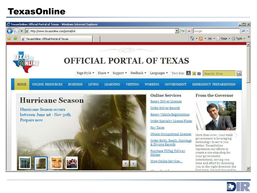Screen dimensions: 257x193
Task: Click the More Online Services link
Action: (166, 161)
